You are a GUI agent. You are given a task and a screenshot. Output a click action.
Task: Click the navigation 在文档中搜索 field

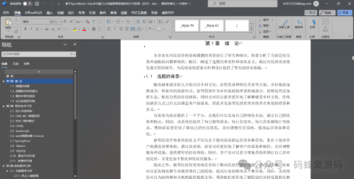pyautogui.click(x=39, y=54)
